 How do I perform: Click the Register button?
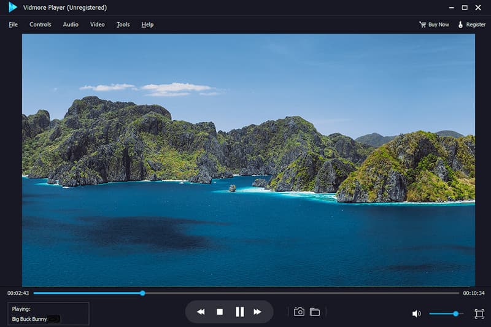pos(471,25)
